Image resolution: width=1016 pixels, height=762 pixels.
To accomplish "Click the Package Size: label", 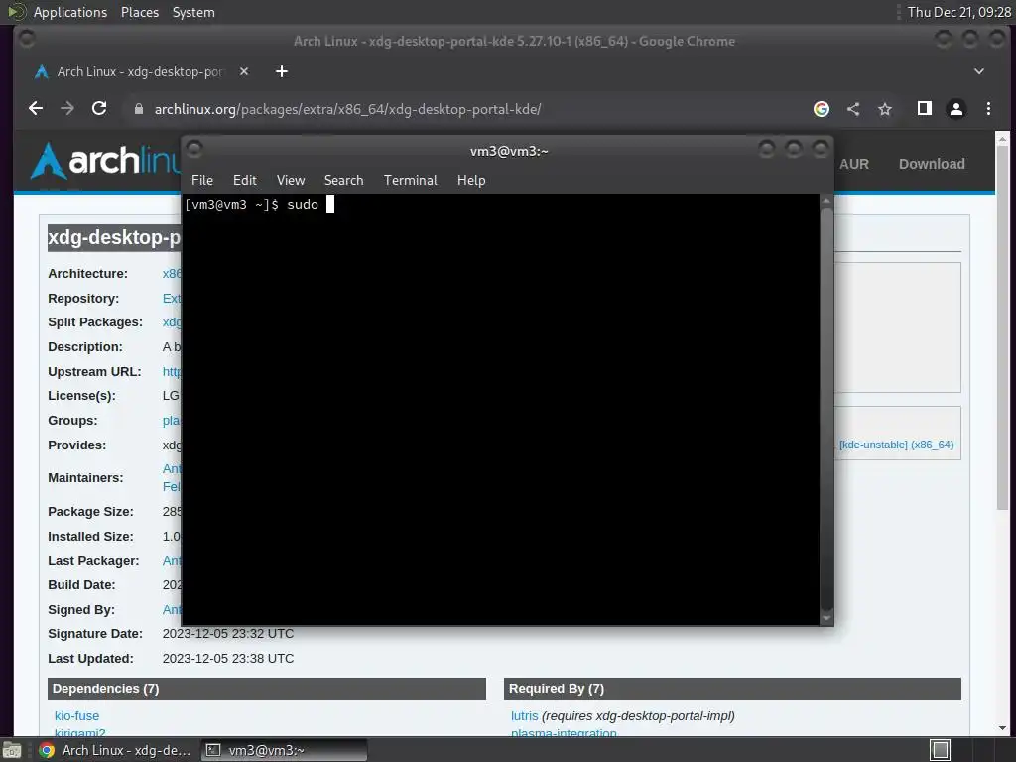I will [x=90, y=512].
